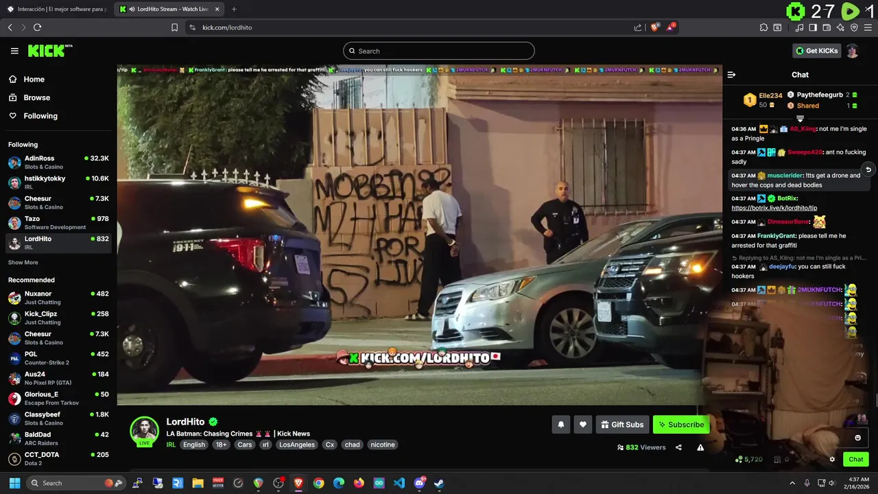The width and height of the screenshot is (878, 494).
Task: Show hidden system tray icons
Action: tap(792, 483)
